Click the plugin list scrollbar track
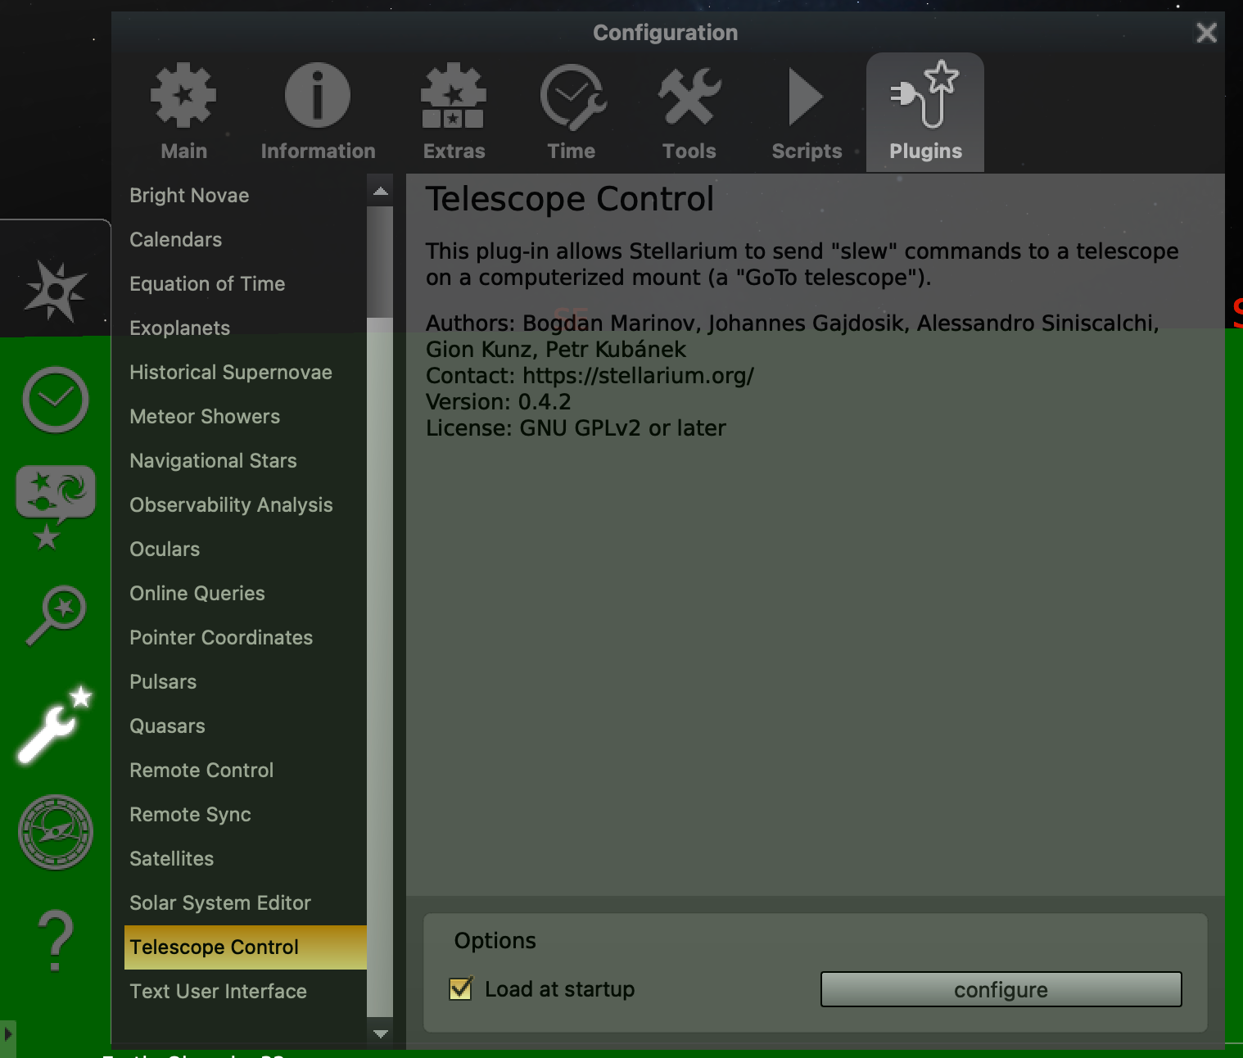This screenshot has height=1058, width=1243. [380, 655]
